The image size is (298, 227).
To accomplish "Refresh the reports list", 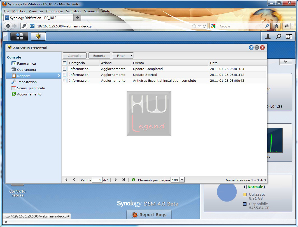I will (x=133, y=180).
